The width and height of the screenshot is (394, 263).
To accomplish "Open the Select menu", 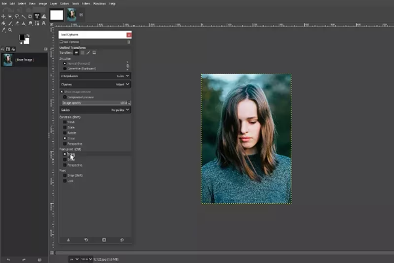I will (22, 3).
